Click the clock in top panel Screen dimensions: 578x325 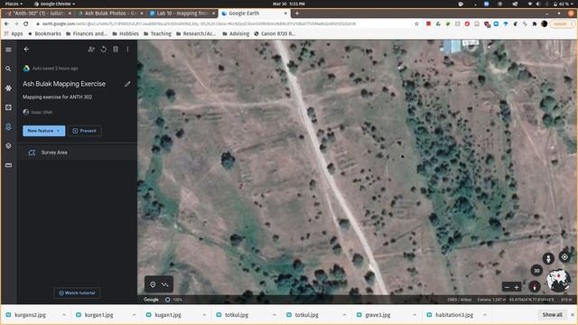[289, 4]
